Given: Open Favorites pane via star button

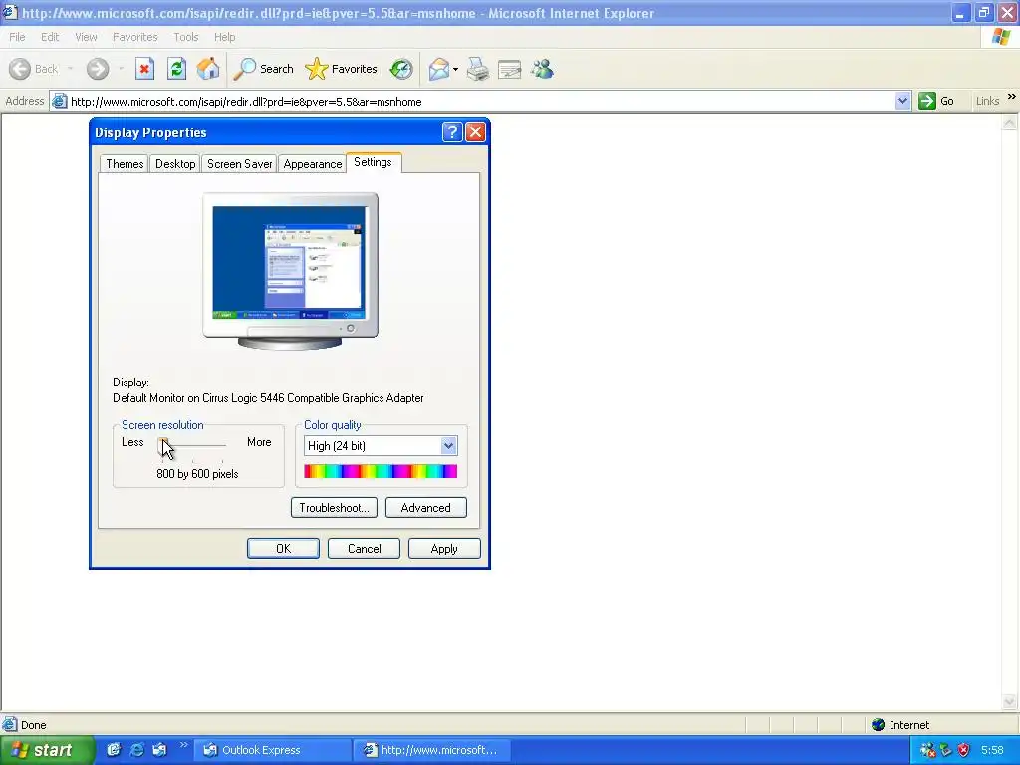Looking at the screenshot, I should [x=341, y=69].
